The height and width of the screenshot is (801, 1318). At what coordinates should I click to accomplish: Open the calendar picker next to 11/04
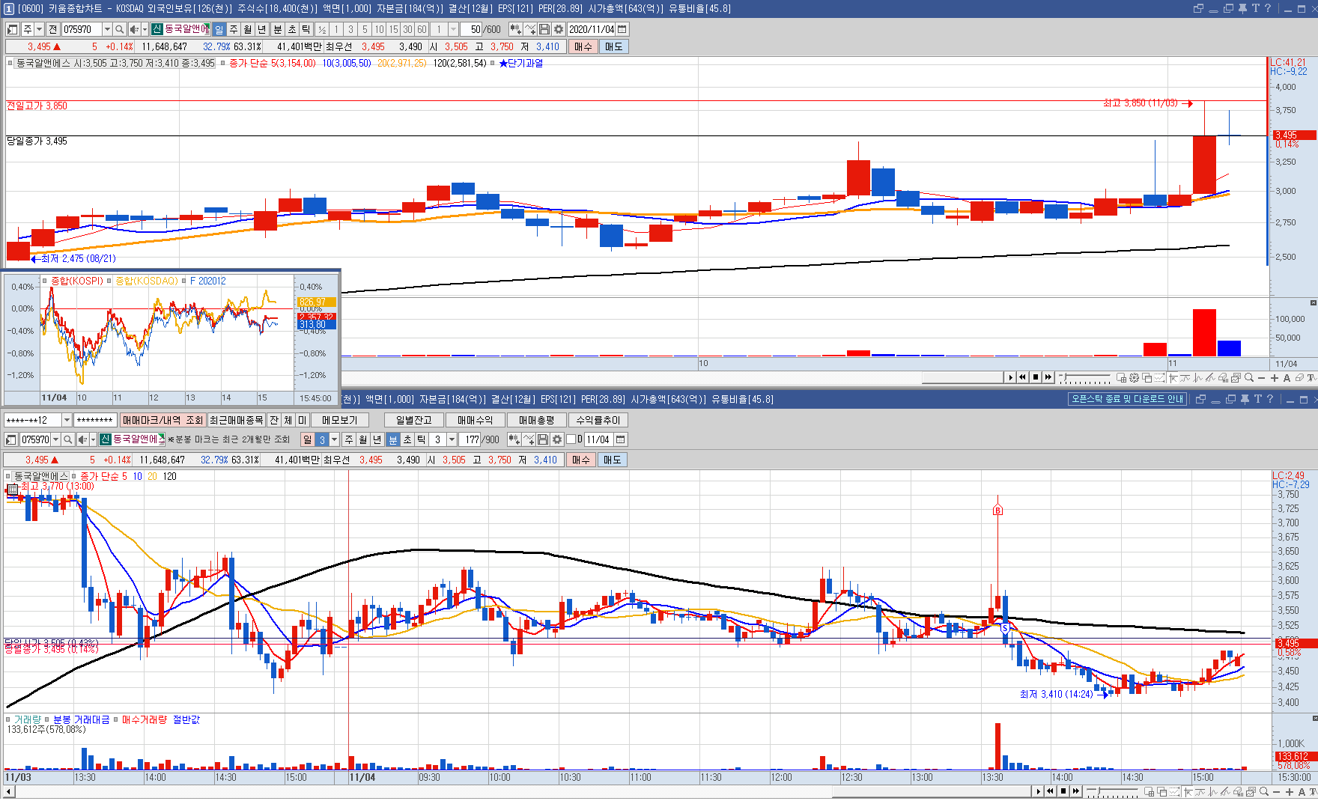(621, 439)
